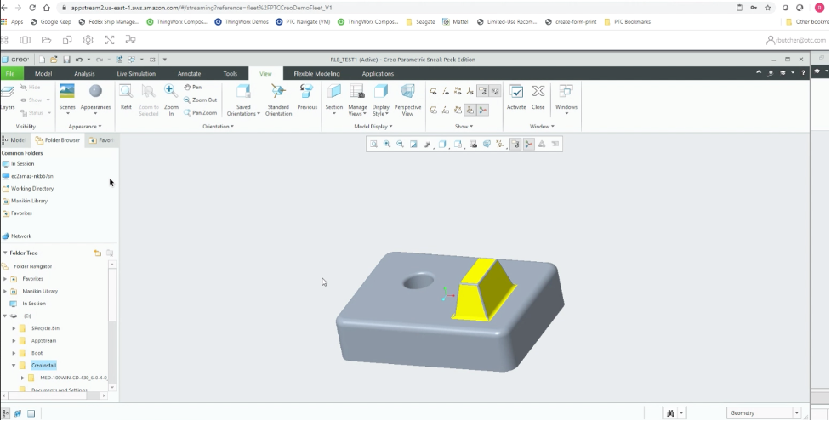
Task: Click the Close window ribbon icon
Action: pyautogui.click(x=538, y=91)
